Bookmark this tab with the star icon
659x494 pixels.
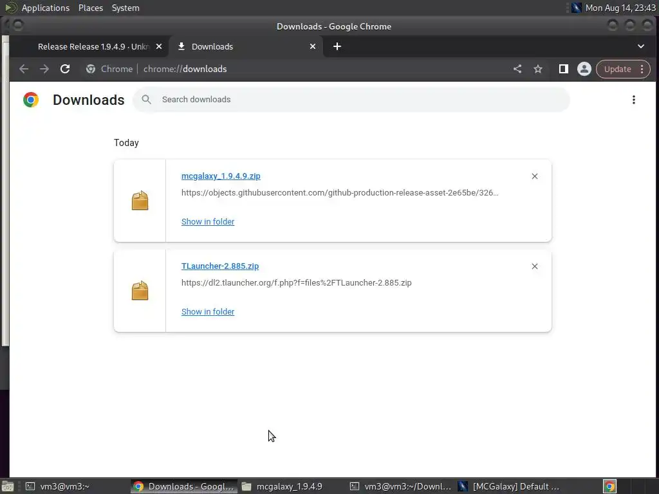(x=538, y=69)
